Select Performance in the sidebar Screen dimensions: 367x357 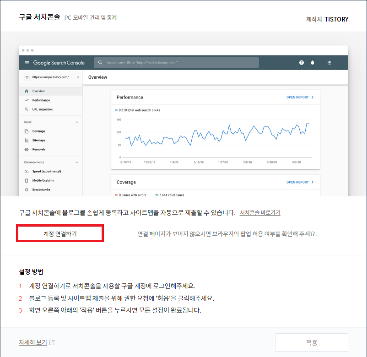pos(50,100)
